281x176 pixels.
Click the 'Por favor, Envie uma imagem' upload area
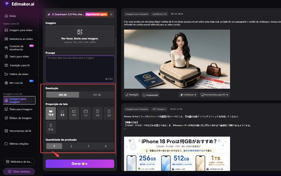(80, 36)
